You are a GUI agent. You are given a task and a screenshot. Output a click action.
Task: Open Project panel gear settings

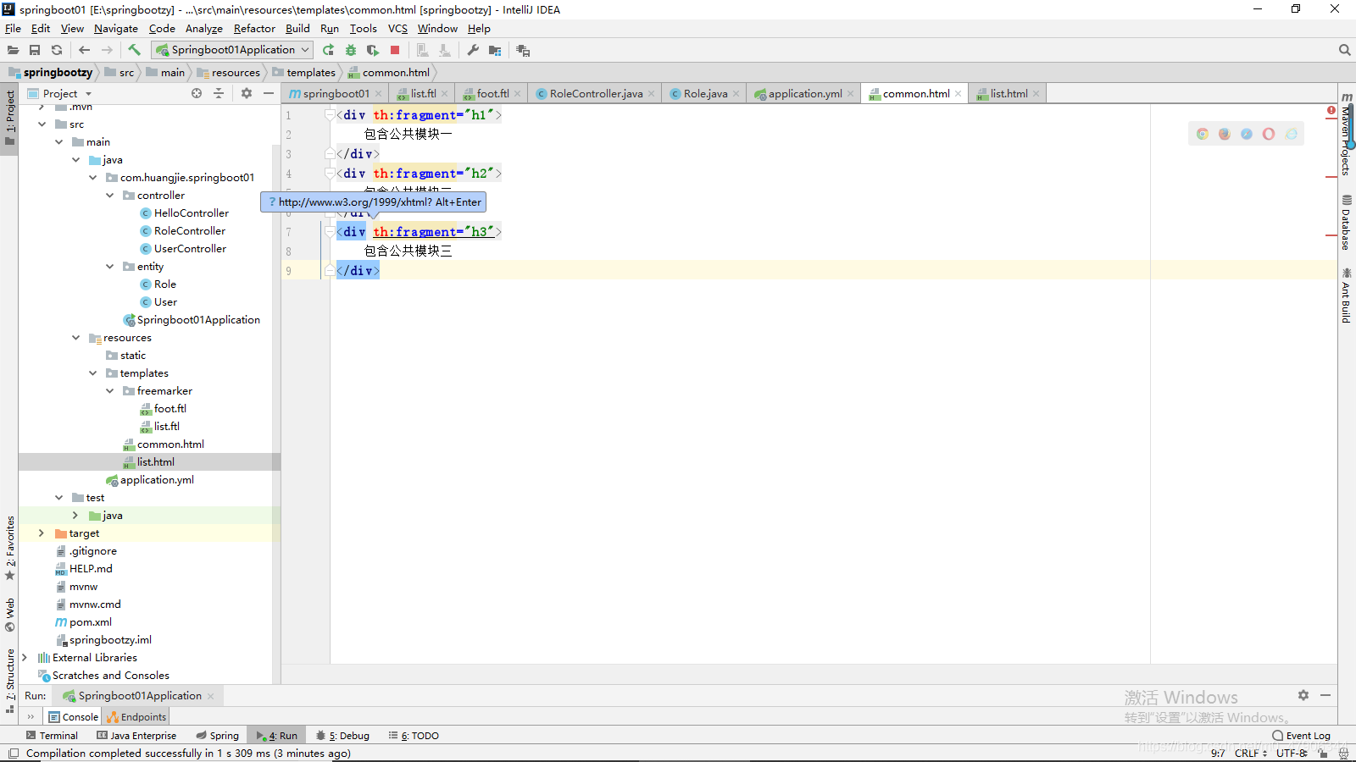pos(247,93)
